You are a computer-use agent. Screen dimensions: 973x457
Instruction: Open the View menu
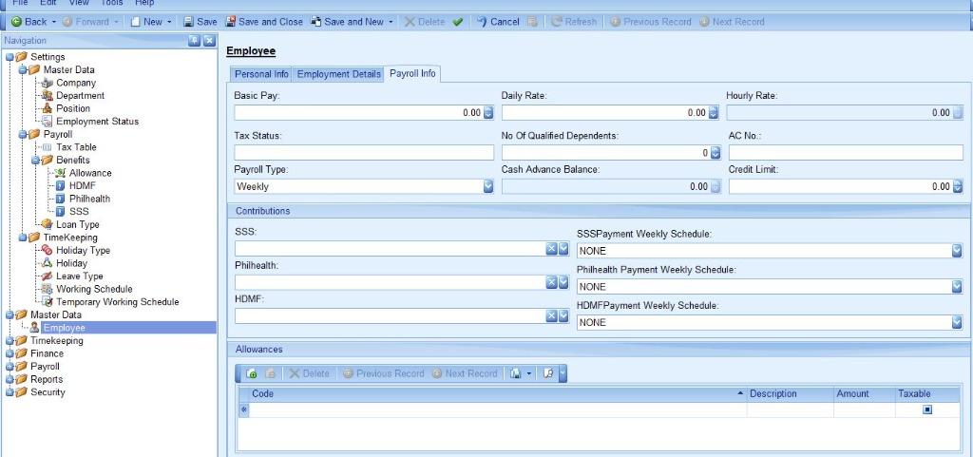79,3
